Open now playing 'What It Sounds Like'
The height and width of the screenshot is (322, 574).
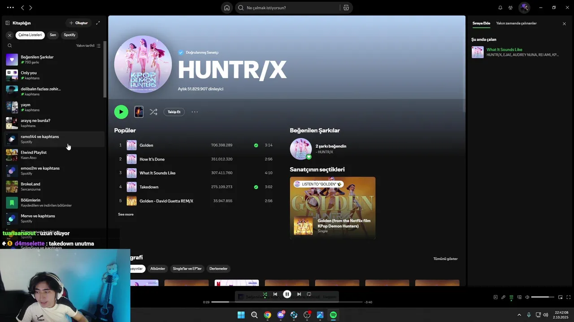[504, 50]
